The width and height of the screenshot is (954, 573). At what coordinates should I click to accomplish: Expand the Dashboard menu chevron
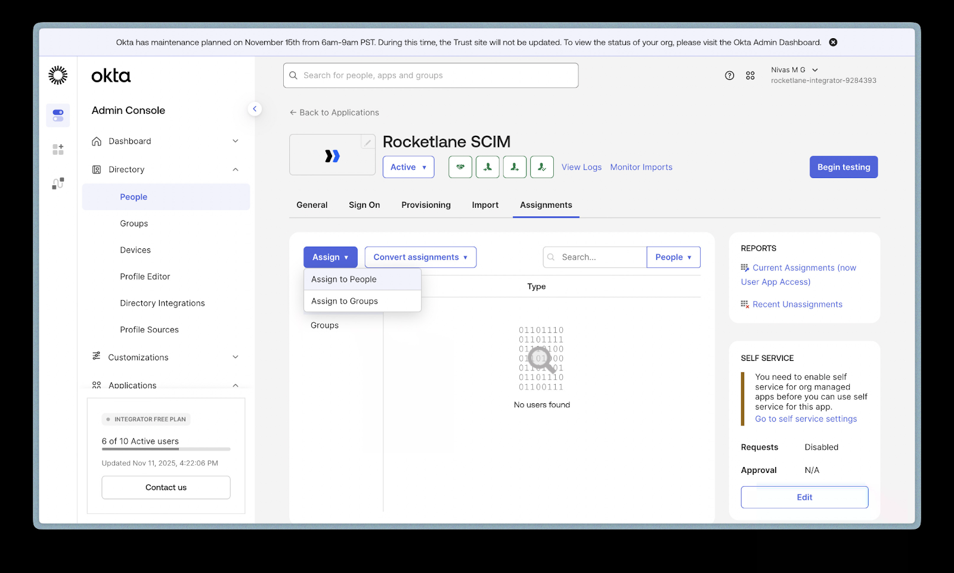[x=236, y=141]
